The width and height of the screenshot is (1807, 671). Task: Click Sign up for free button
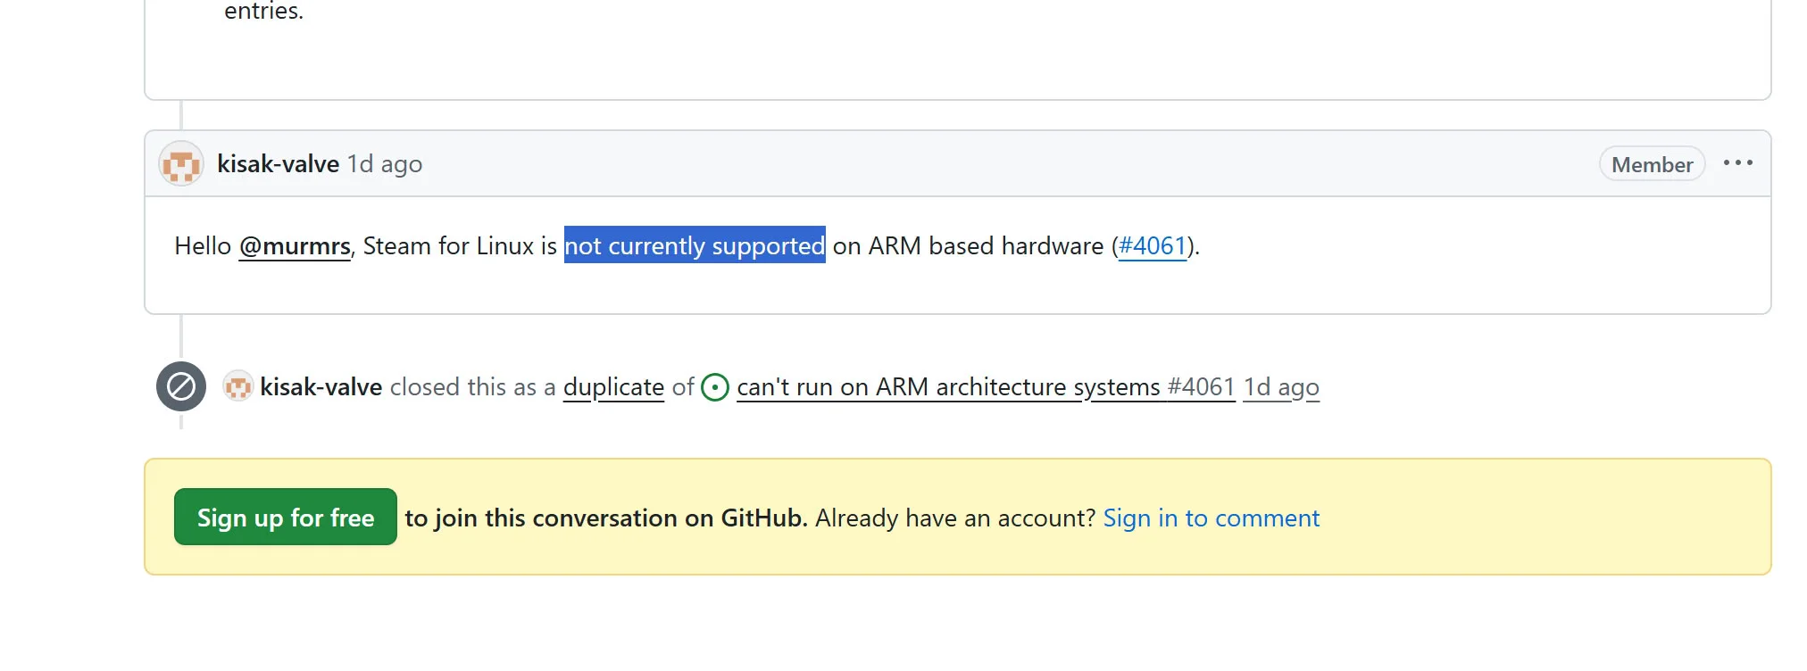point(286,517)
